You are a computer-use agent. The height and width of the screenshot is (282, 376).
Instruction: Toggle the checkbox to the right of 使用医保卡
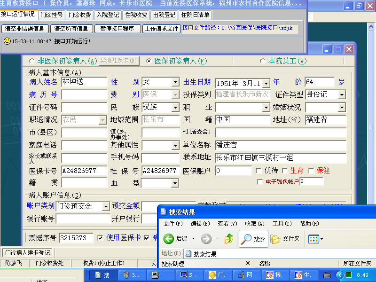(x=147, y=238)
